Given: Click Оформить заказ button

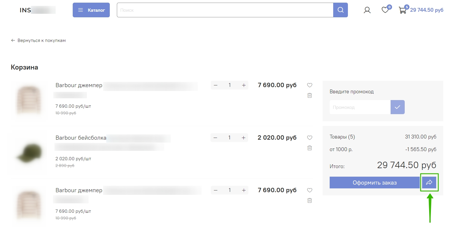Looking at the screenshot, I should [375, 183].
